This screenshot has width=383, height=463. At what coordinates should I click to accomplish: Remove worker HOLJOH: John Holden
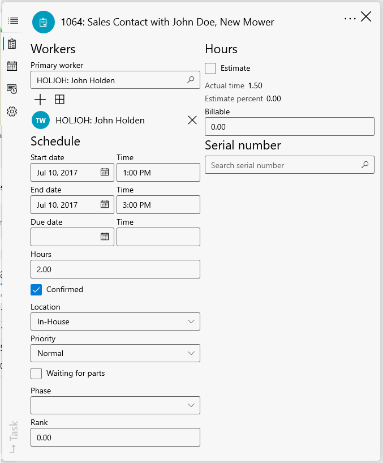pyautogui.click(x=192, y=120)
